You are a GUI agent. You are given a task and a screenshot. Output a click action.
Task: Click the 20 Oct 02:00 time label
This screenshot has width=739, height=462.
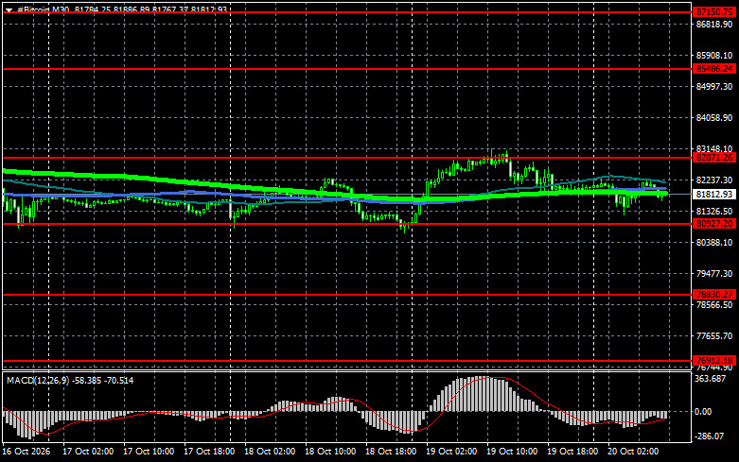point(633,452)
